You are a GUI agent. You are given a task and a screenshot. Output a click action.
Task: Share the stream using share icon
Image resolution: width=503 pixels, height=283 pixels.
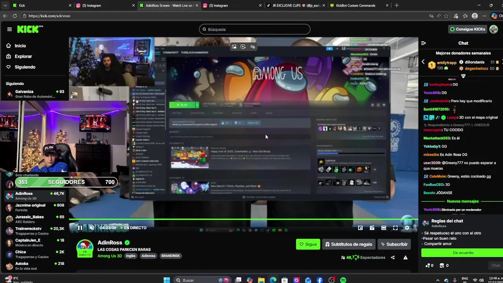click(x=393, y=257)
